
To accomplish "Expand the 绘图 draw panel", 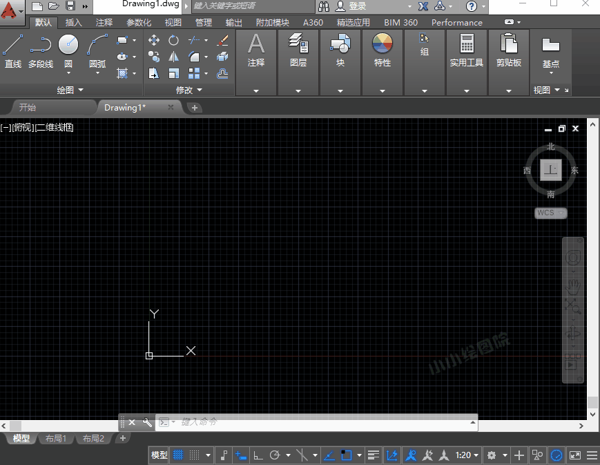I will [70, 90].
